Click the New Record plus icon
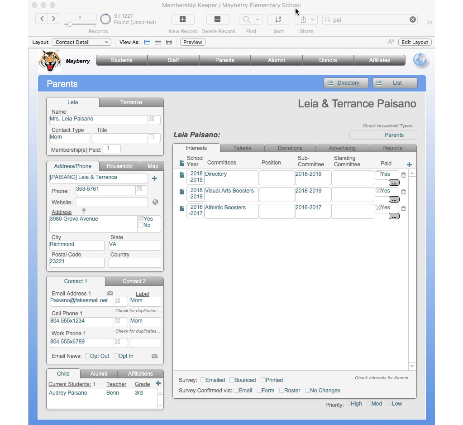The image size is (463, 425). 183,19
